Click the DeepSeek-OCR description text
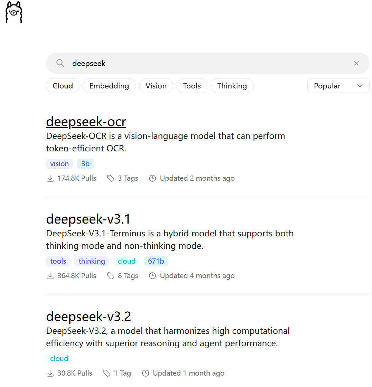This screenshot has width=372, height=387. click(x=166, y=142)
